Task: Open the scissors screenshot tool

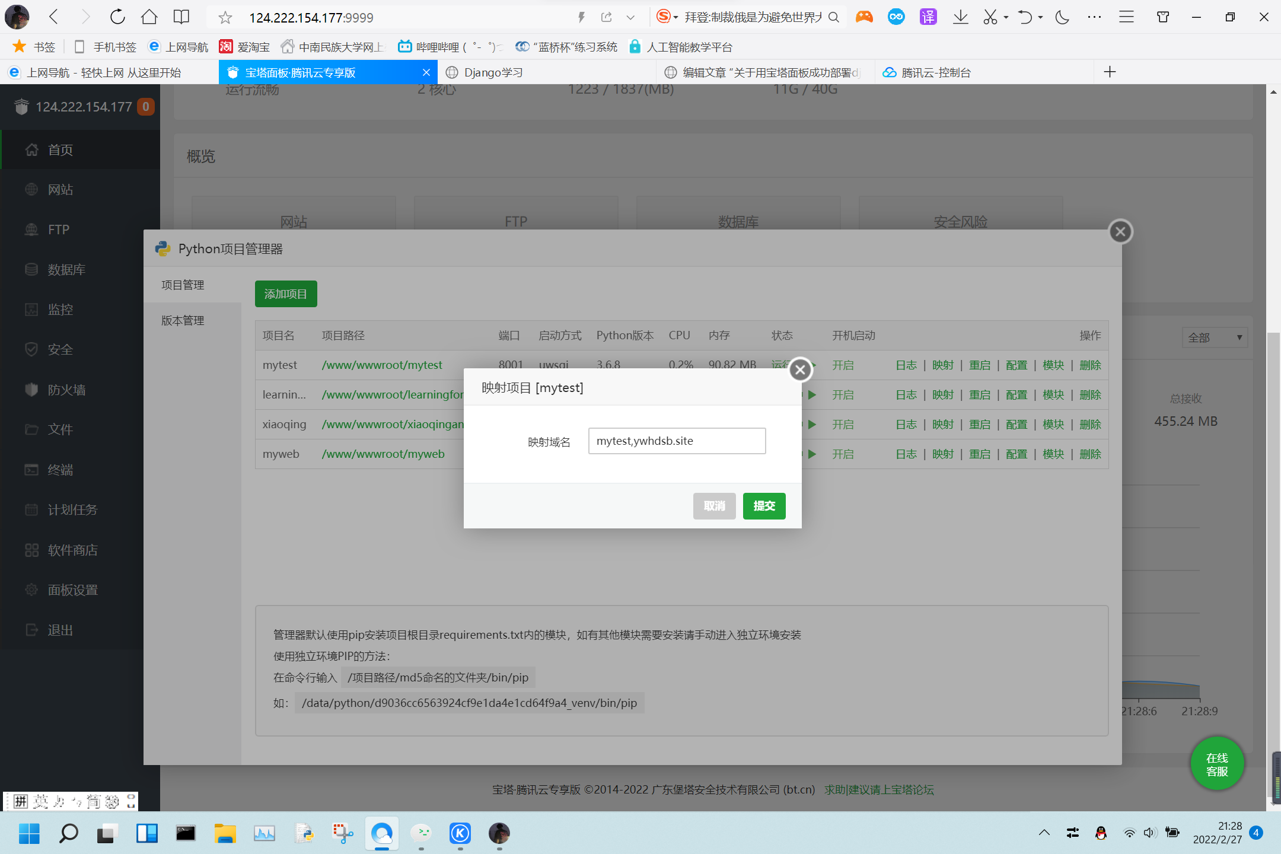Action: click(x=990, y=17)
